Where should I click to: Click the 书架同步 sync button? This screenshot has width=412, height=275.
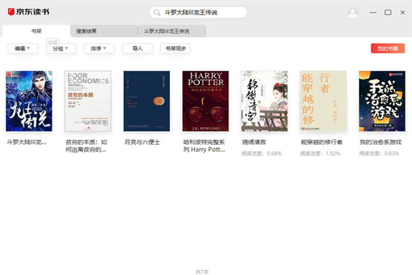[x=175, y=48]
